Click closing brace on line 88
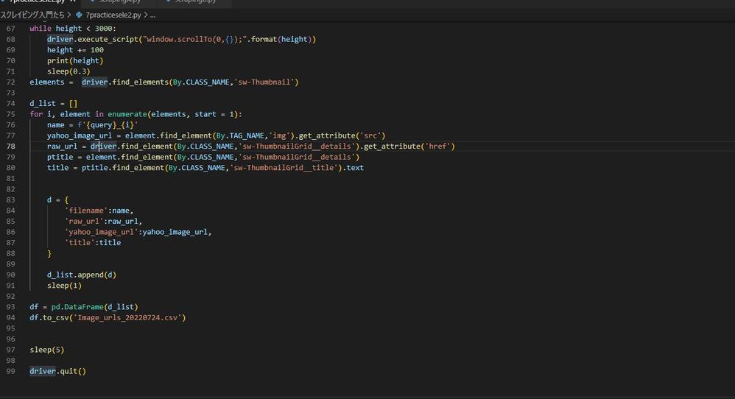The width and height of the screenshot is (735, 399). (x=49, y=253)
